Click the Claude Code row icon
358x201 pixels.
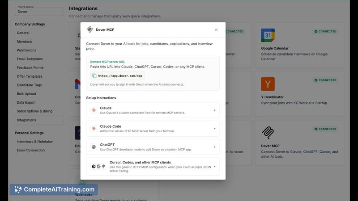(94, 129)
